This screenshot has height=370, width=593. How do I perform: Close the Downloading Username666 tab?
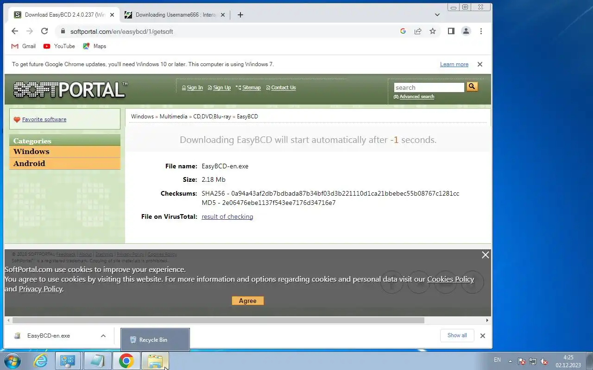click(222, 15)
